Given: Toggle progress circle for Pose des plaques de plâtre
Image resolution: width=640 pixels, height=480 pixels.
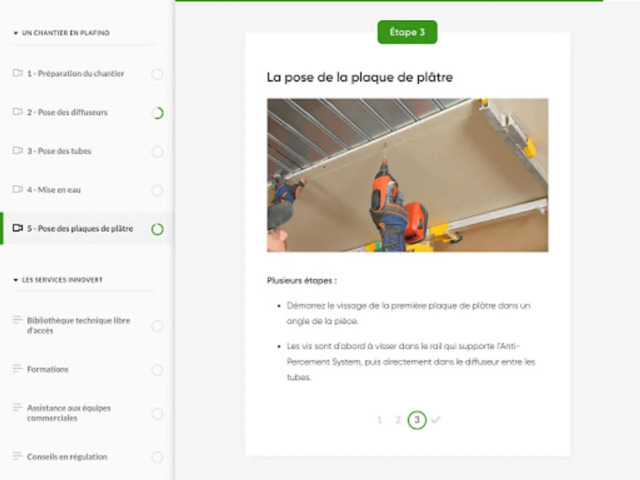Looking at the screenshot, I should pyautogui.click(x=157, y=229).
